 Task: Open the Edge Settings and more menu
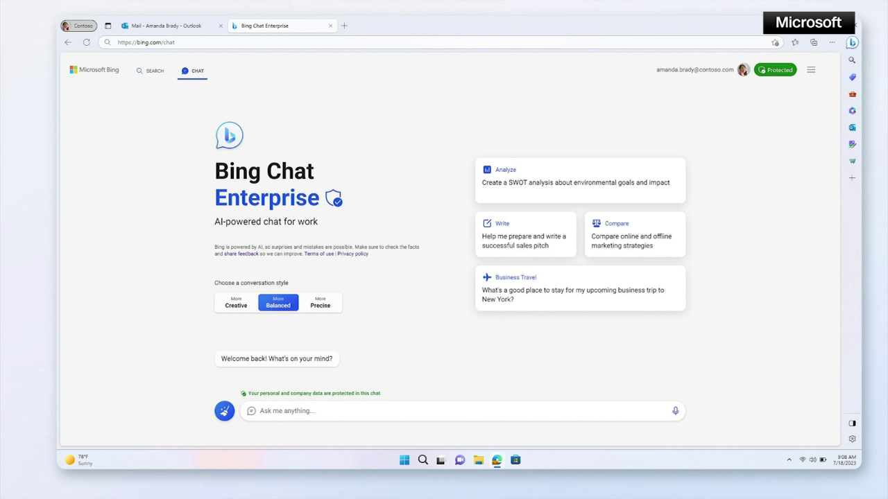pos(832,42)
